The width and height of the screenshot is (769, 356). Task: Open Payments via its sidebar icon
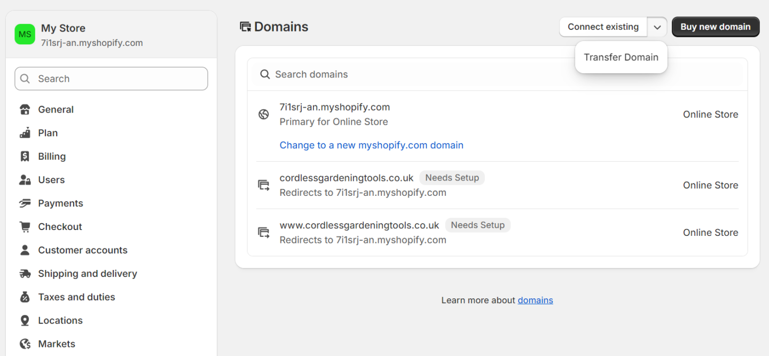25,203
